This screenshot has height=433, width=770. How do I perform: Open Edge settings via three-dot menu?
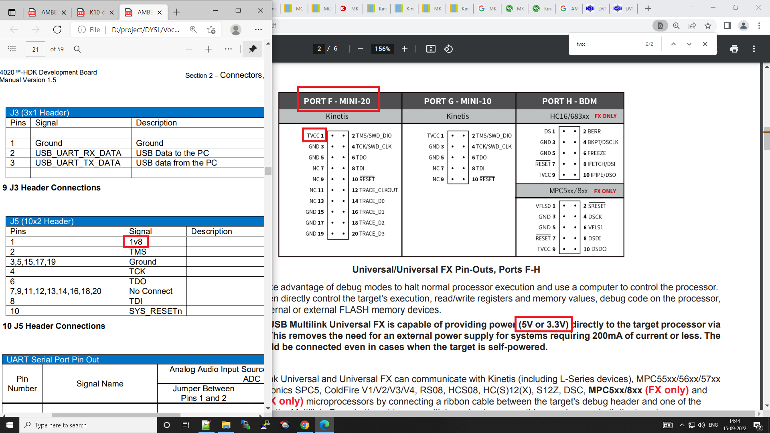(x=759, y=26)
